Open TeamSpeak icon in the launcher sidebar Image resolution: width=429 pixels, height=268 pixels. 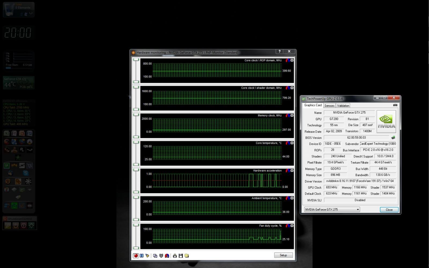tap(29, 166)
